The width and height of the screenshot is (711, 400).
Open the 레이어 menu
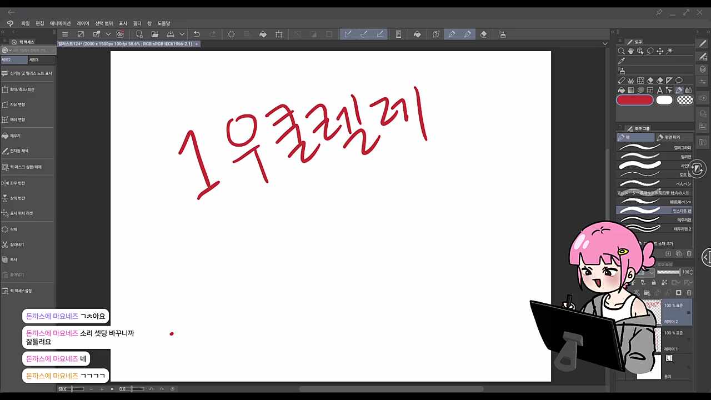pos(83,23)
